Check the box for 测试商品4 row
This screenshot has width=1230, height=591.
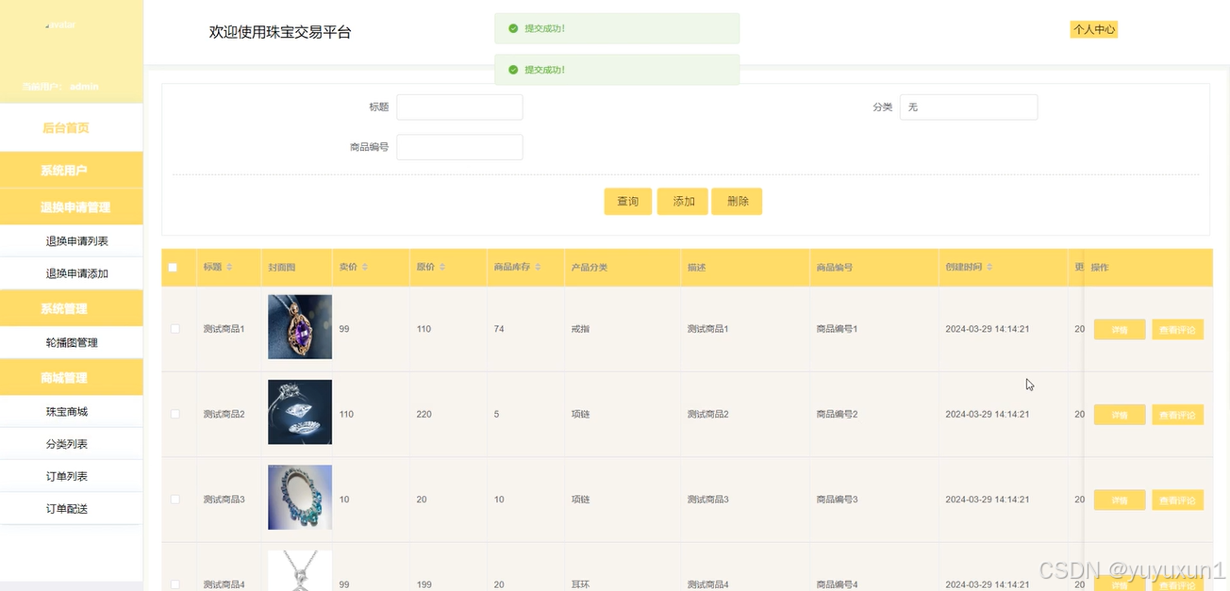[175, 584]
